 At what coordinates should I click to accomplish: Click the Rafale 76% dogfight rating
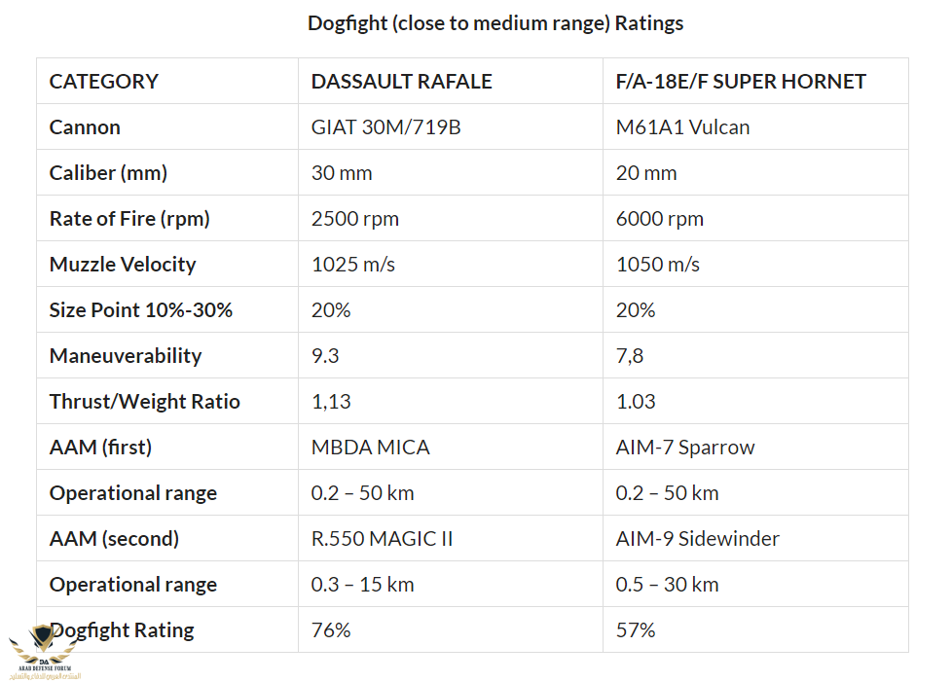tap(331, 630)
